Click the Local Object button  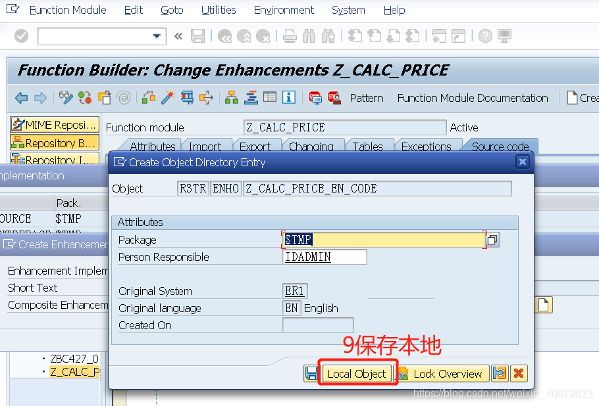[x=357, y=374]
